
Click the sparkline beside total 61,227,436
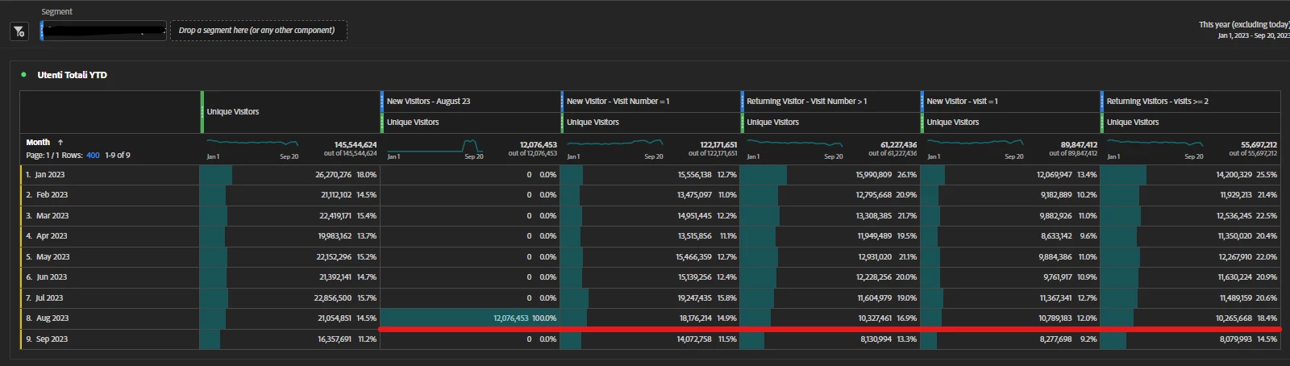coord(795,143)
